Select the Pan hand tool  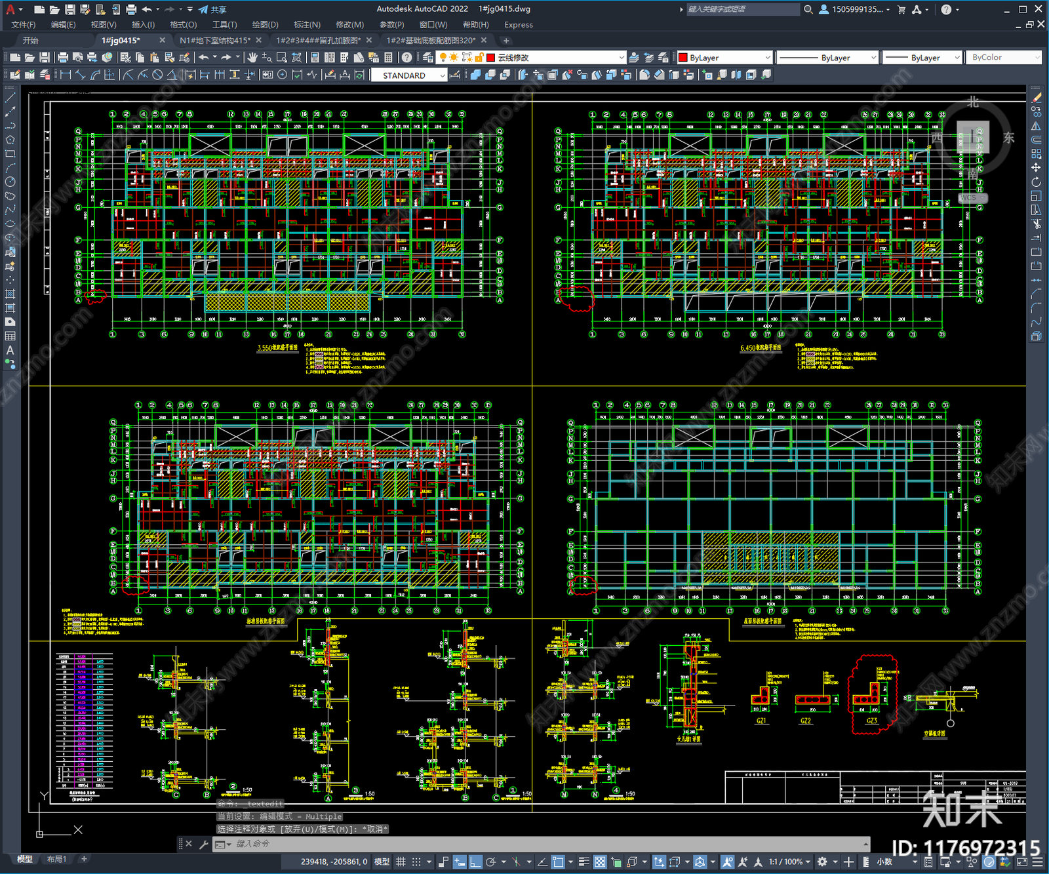tap(252, 58)
